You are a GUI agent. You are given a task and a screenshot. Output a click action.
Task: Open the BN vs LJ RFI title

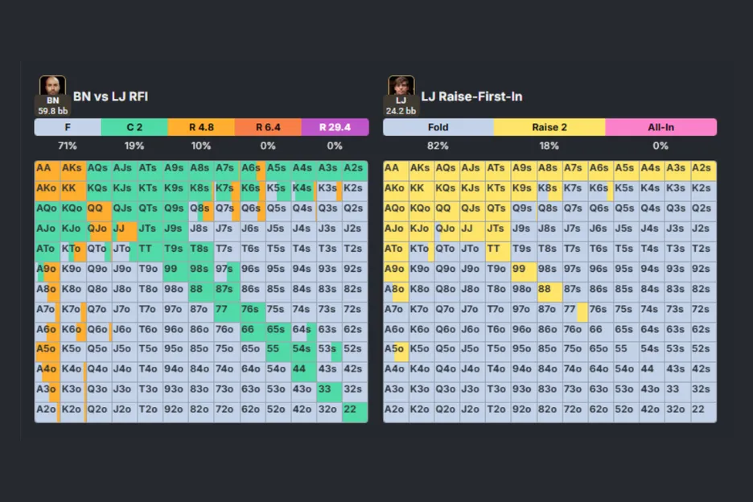pos(110,97)
